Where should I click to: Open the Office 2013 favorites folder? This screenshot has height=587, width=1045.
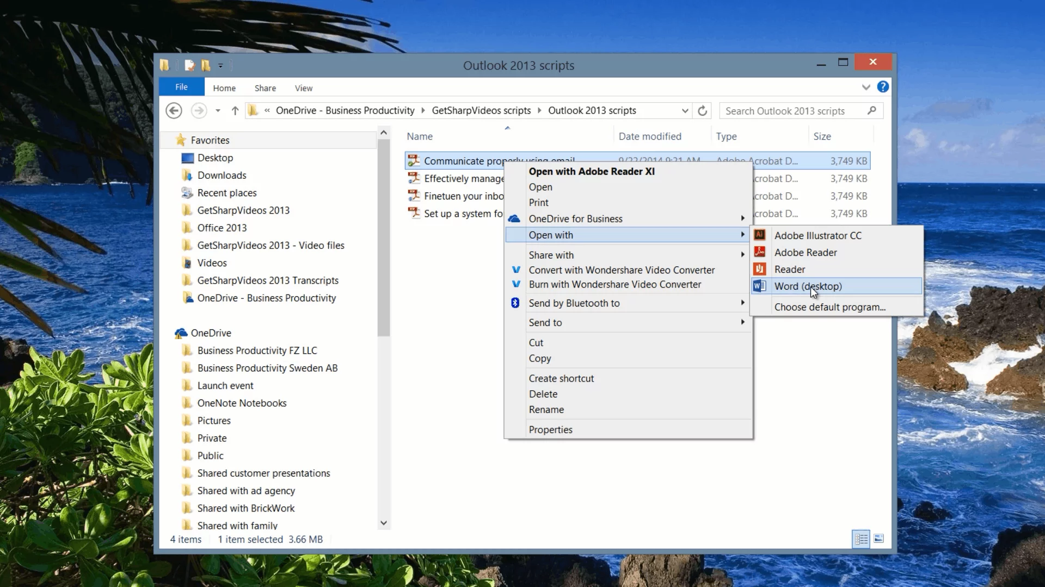click(222, 228)
